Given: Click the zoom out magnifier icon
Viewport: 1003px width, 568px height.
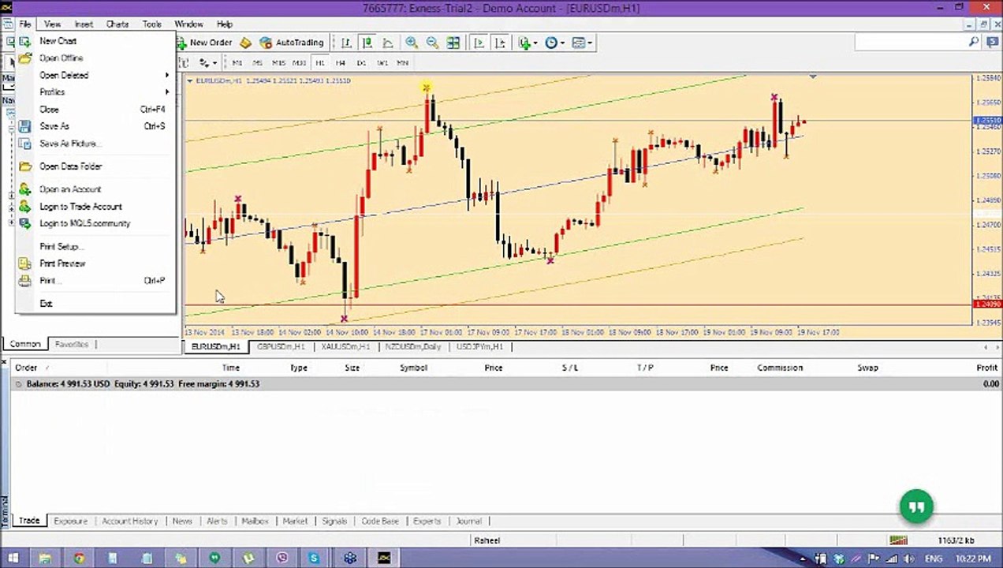Looking at the screenshot, I should coord(432,43).
